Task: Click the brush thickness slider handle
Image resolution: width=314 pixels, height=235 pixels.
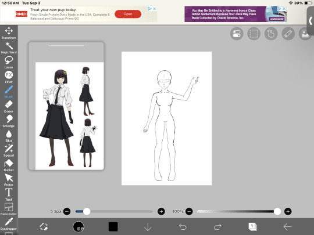Action: click(87, 211)
